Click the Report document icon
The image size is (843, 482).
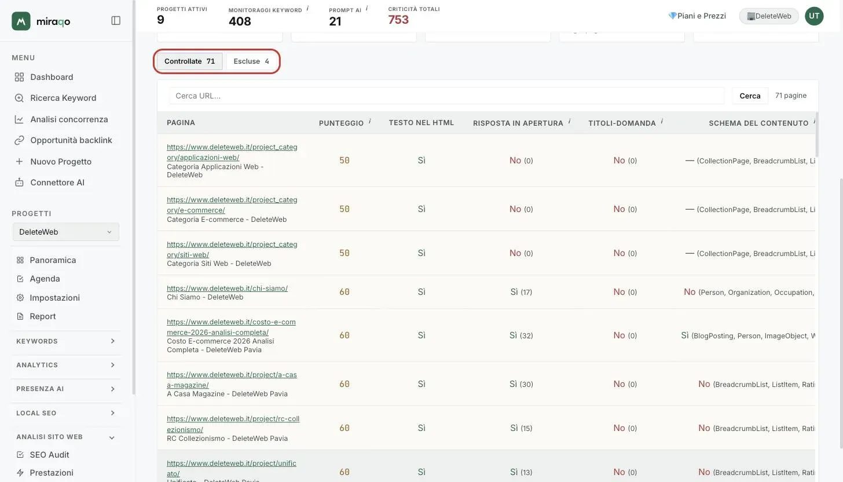(x=20, y=316)
